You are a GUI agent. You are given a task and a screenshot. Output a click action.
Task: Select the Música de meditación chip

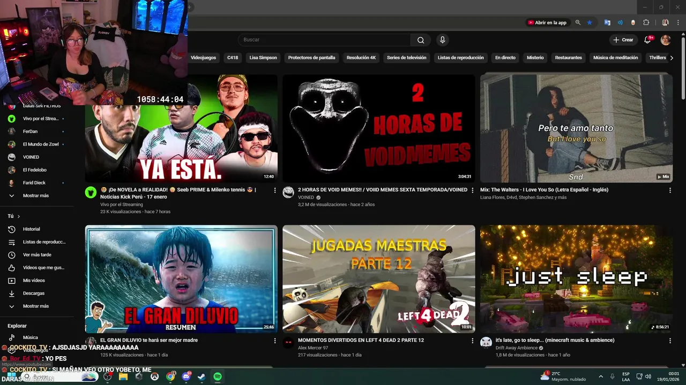click(x=616, y=58)
